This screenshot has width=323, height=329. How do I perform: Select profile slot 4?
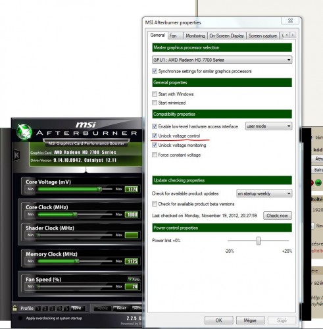pos(59,309)
